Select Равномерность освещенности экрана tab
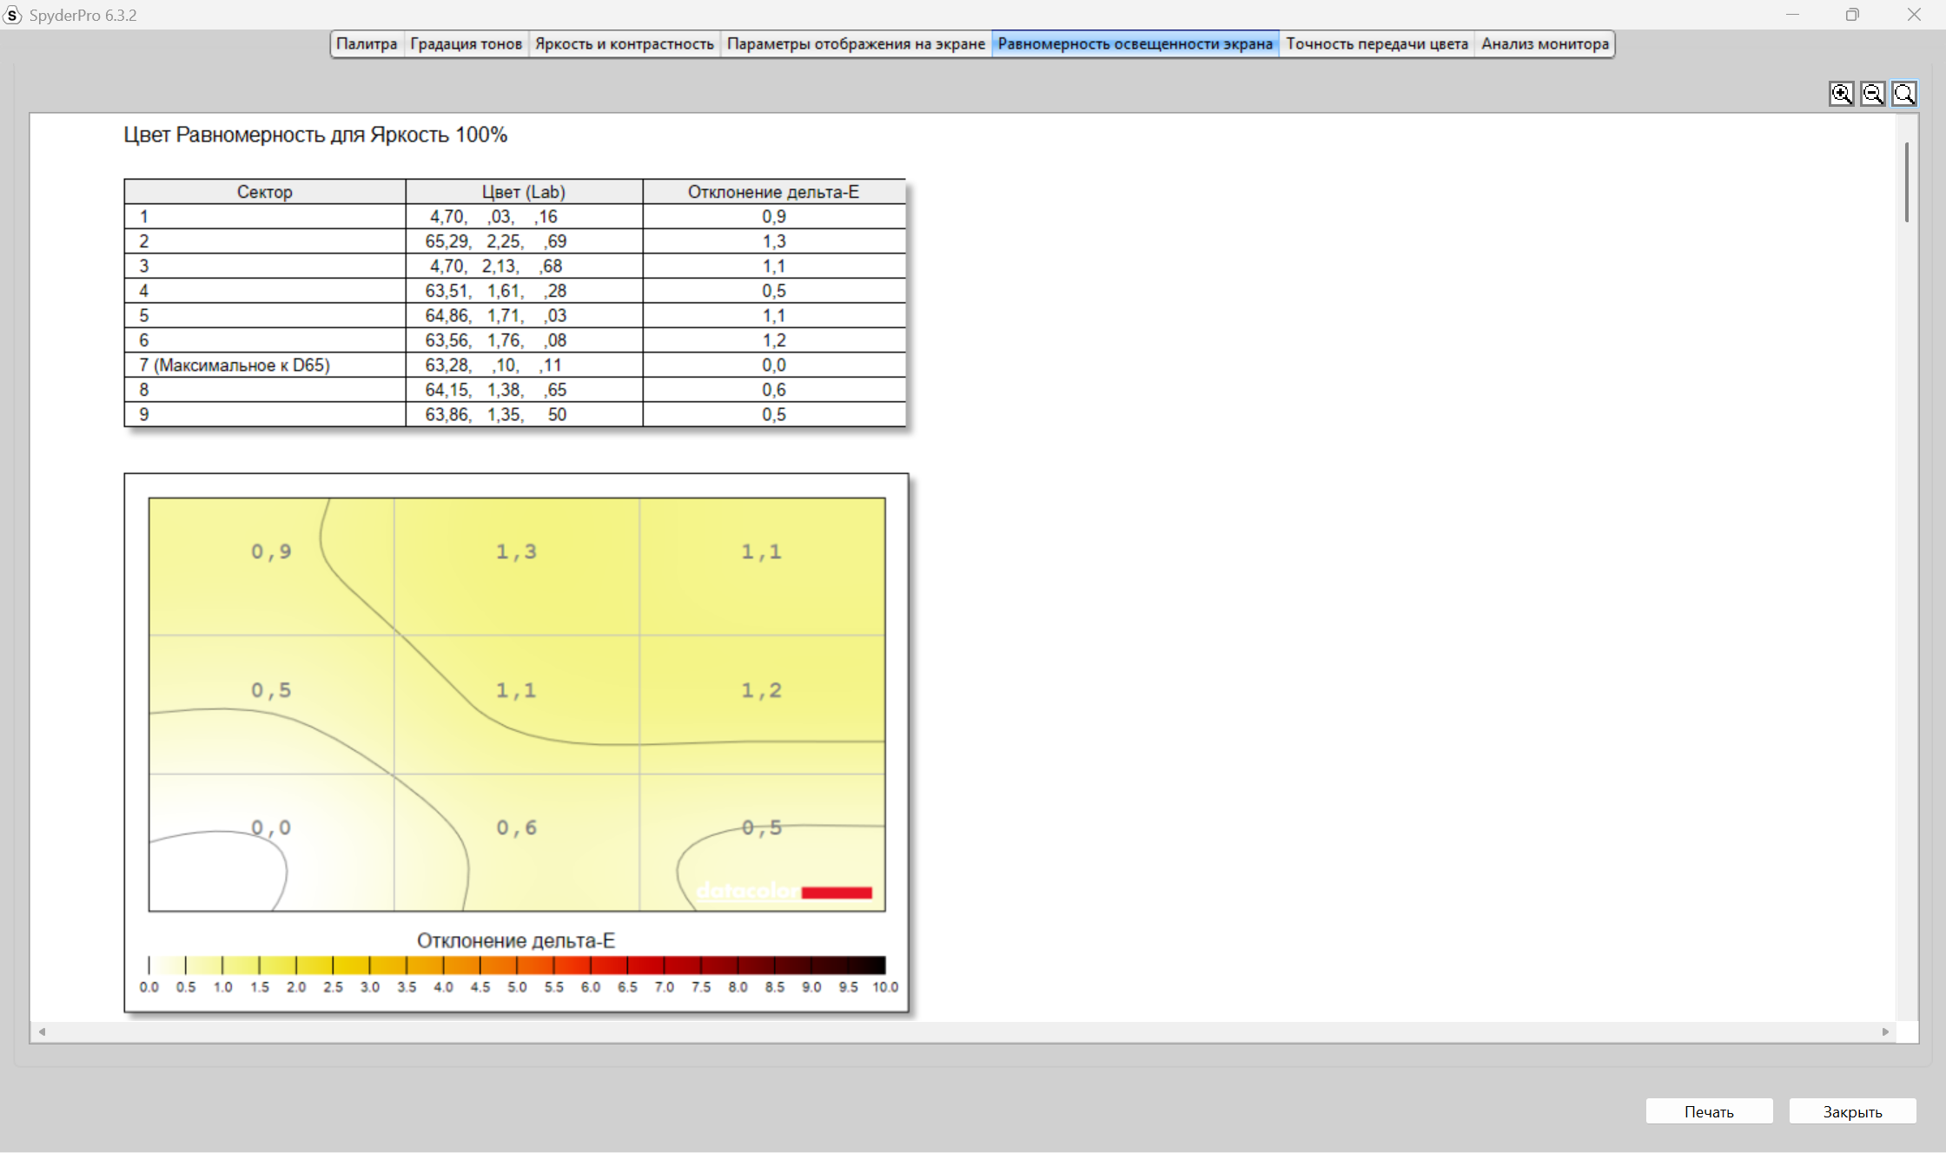Screen dimensions: 1946x1153 pos(1135,43)
